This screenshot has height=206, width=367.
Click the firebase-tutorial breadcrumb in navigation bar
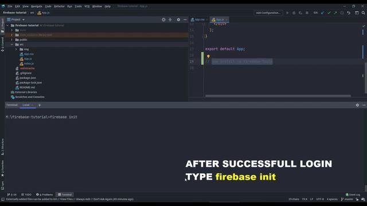coord(15,13)
